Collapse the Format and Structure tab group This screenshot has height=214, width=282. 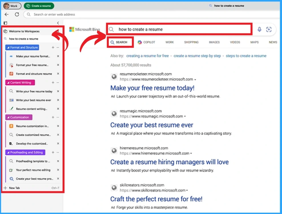coord(22,47)
